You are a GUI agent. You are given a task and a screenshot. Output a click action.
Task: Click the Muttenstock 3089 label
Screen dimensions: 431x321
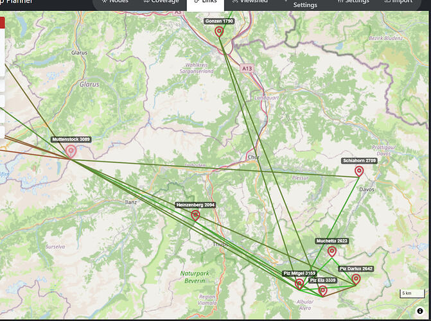coord(71,139)
